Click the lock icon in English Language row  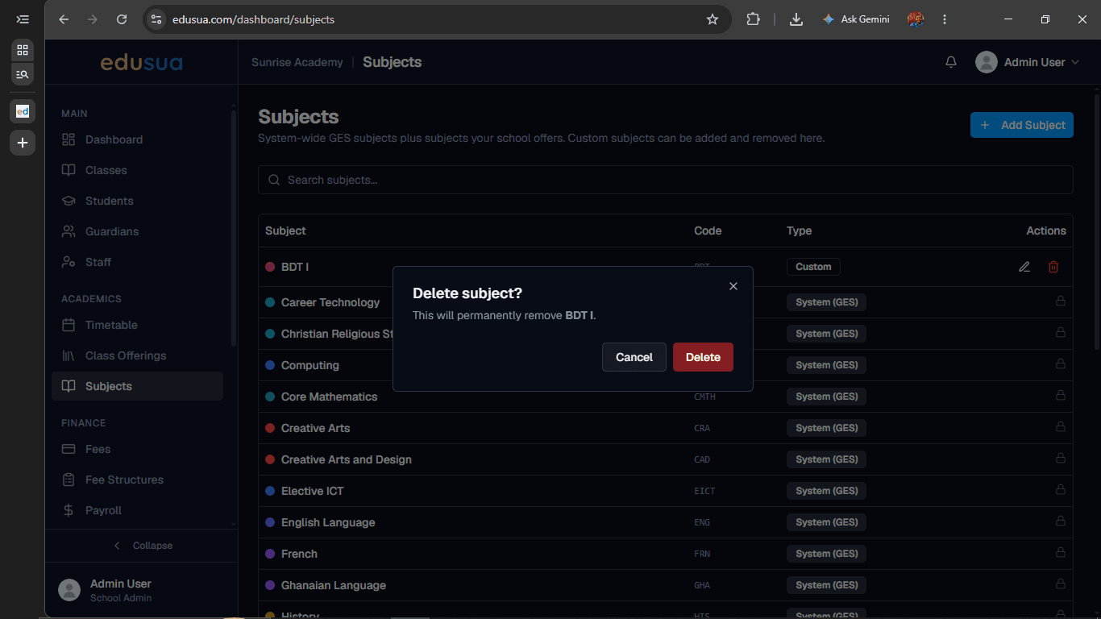point(1060,521)
